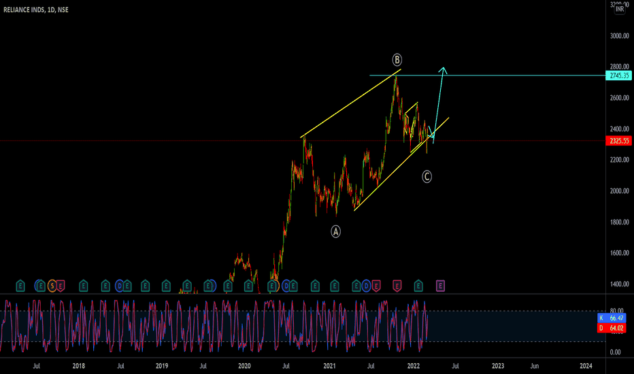Select the circled B wave label
634x374 pixels.
[x=397, y=60]
